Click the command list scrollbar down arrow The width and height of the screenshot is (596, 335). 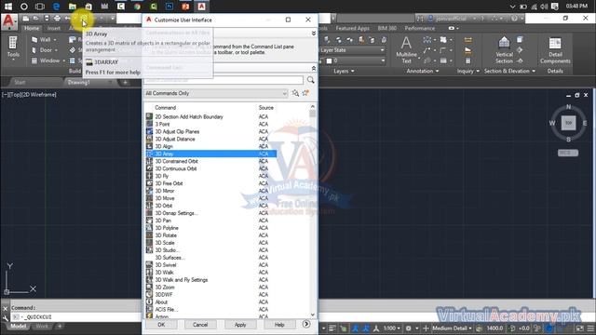(313, 315)
